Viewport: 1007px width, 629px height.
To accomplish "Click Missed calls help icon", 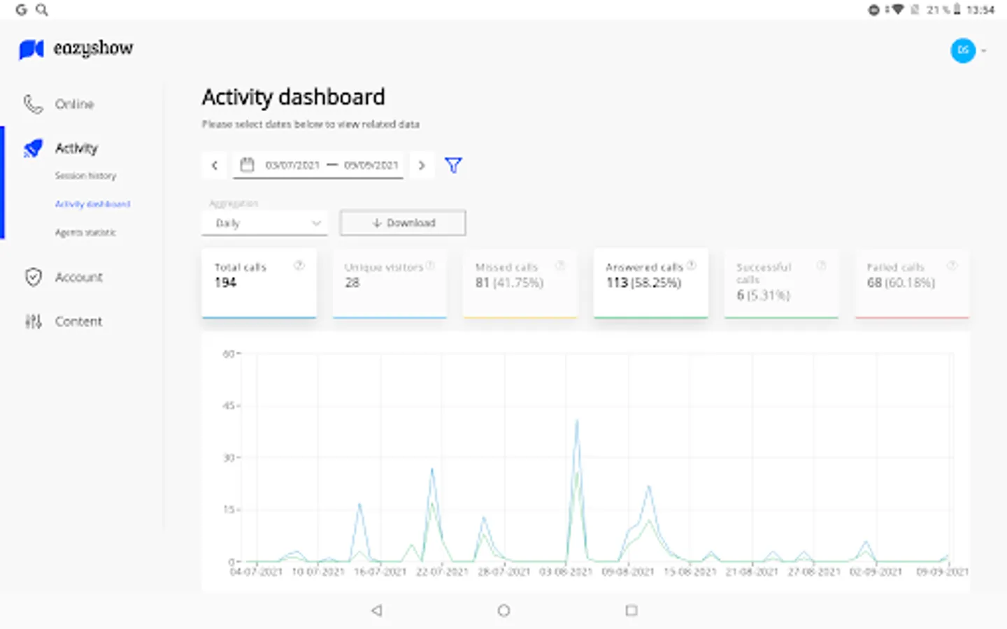I will coord(560,266).
